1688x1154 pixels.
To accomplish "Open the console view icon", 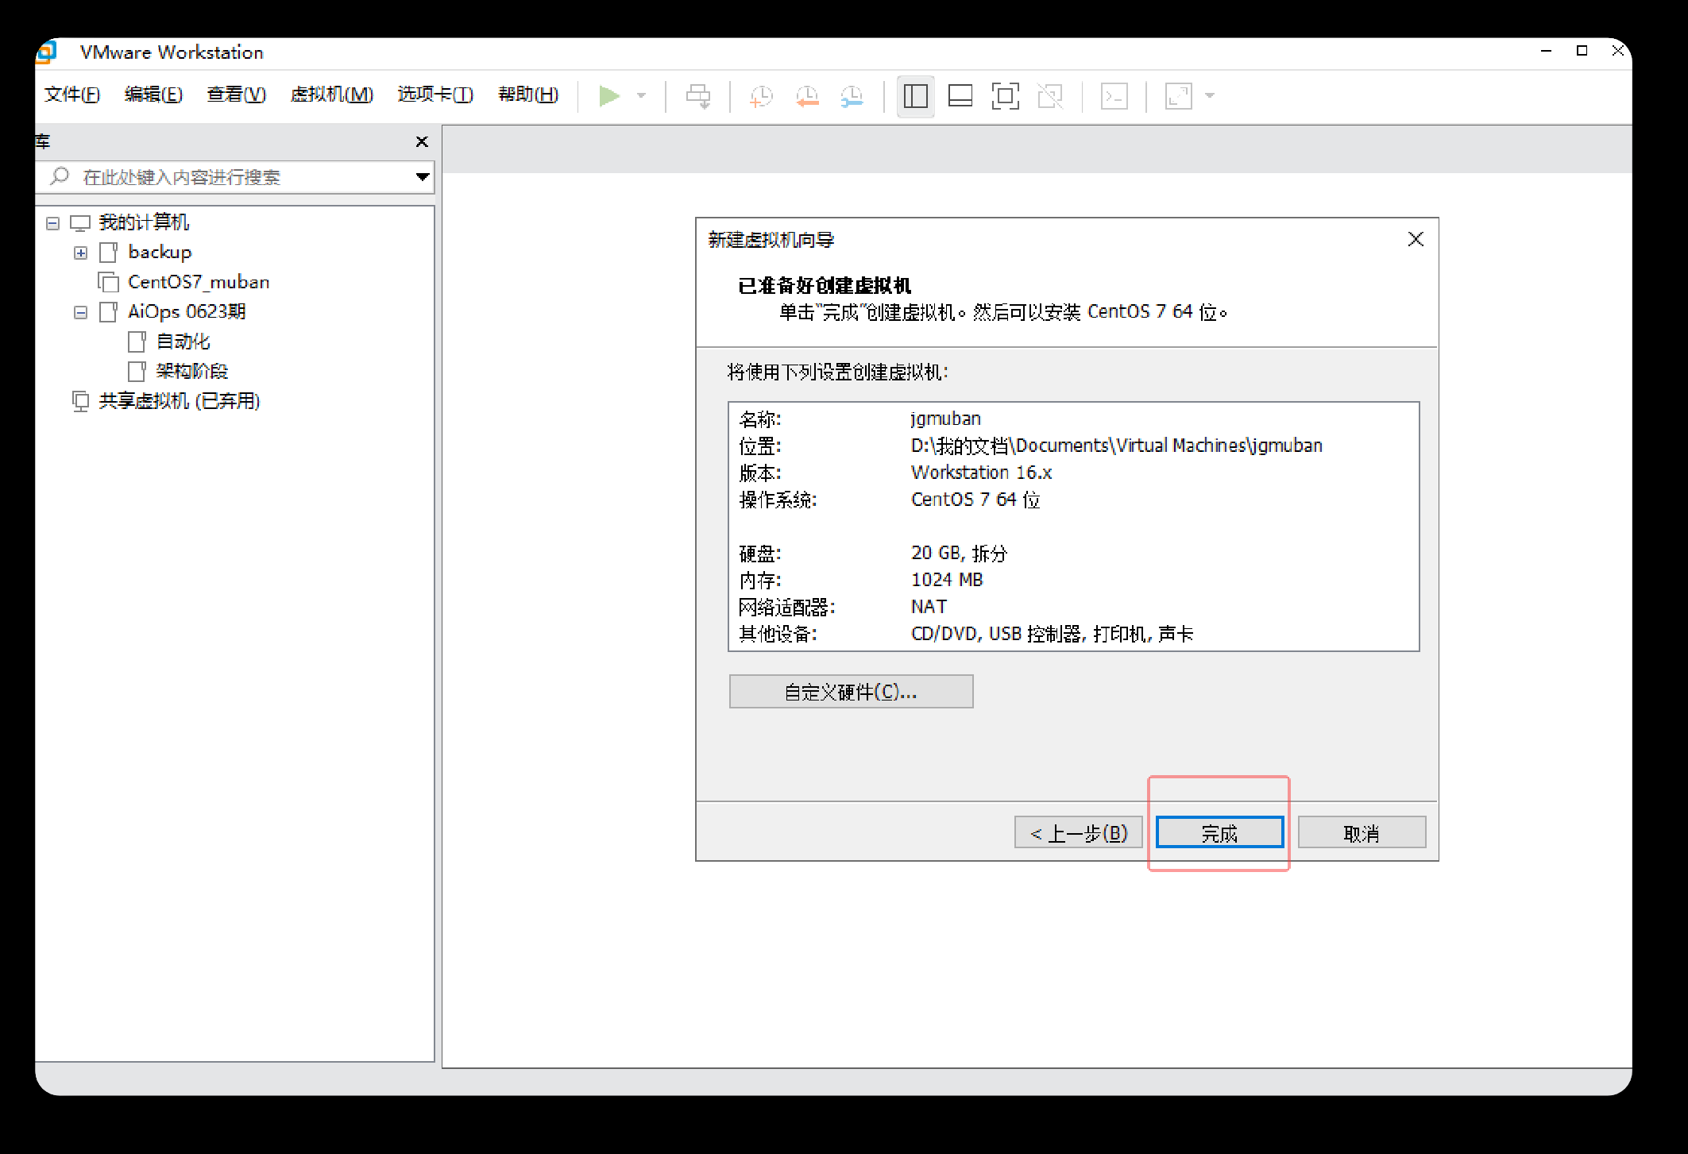I will [x=1114, y=96].
